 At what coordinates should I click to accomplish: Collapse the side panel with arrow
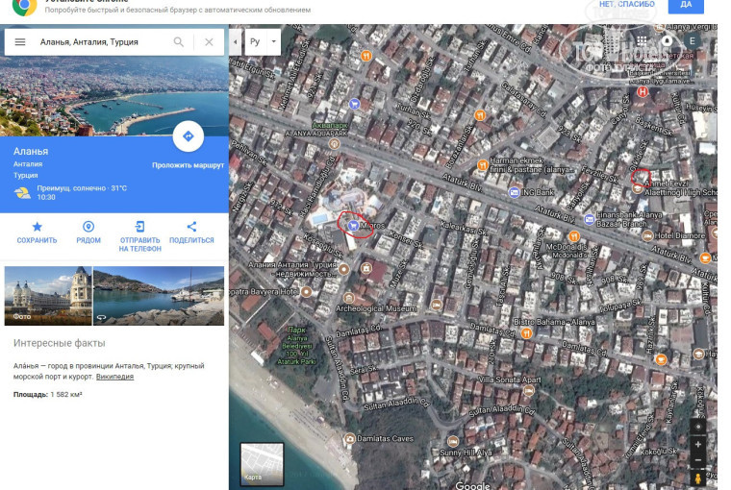pyautogui.click(x=236, y=42)
